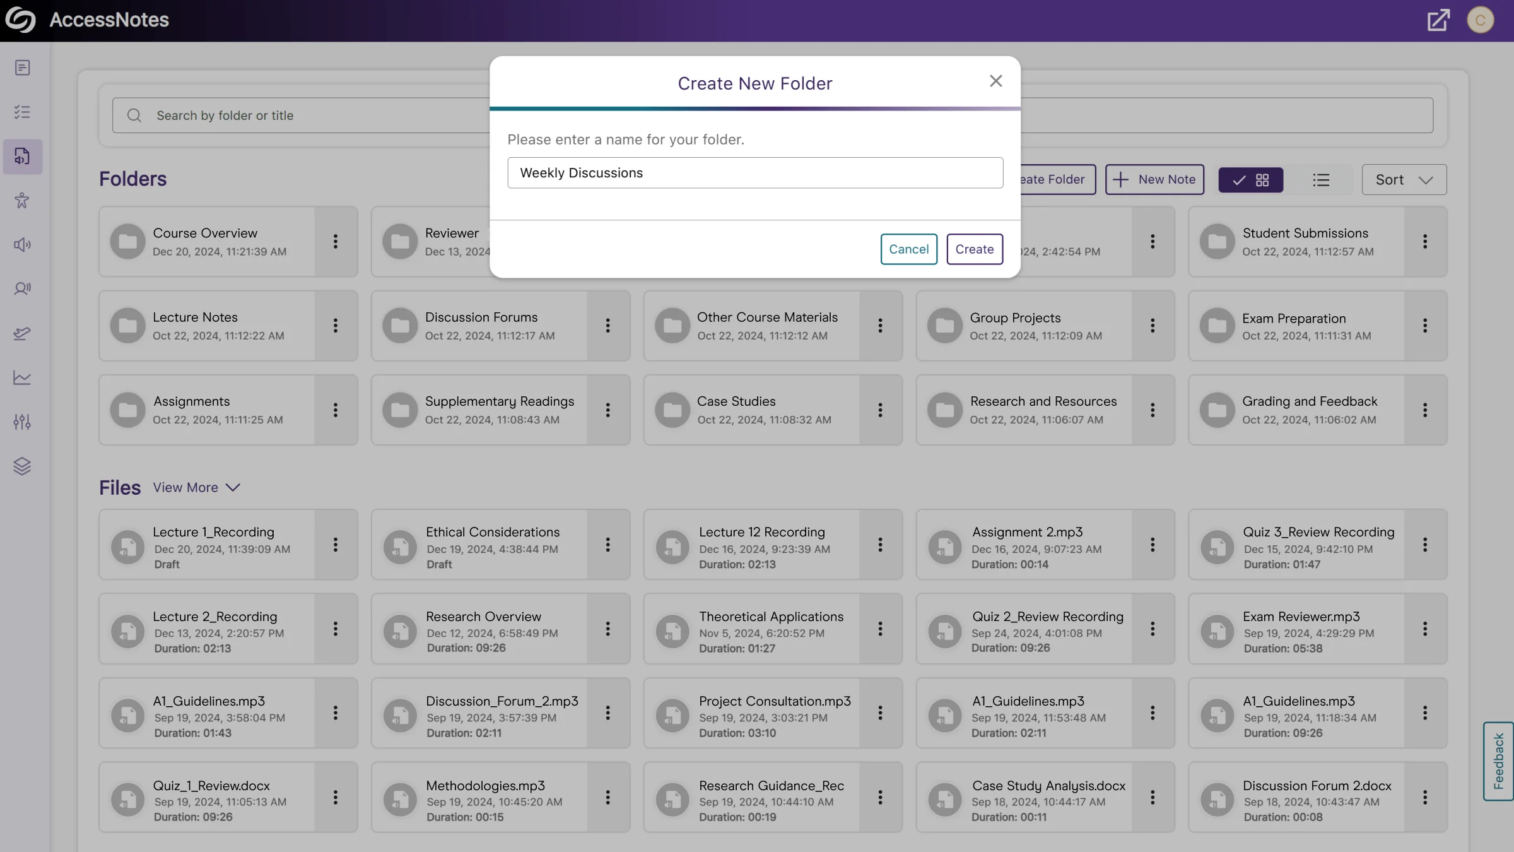Open the Feedback side tab

[x=1498, y=761]
